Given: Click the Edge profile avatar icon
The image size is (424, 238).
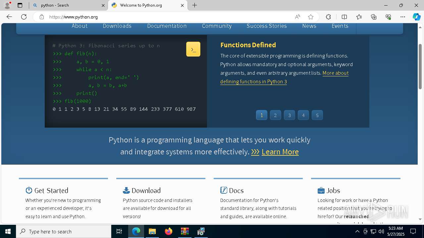Looking at the screenshot, I should 7,5.
